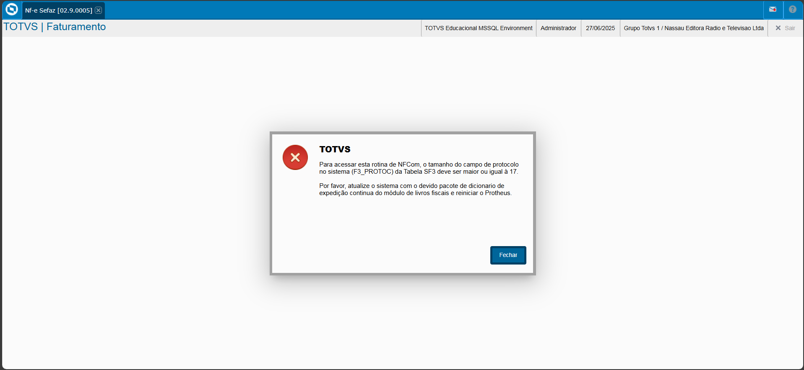Click the Fechar button in dialog

tap(508, 255)
